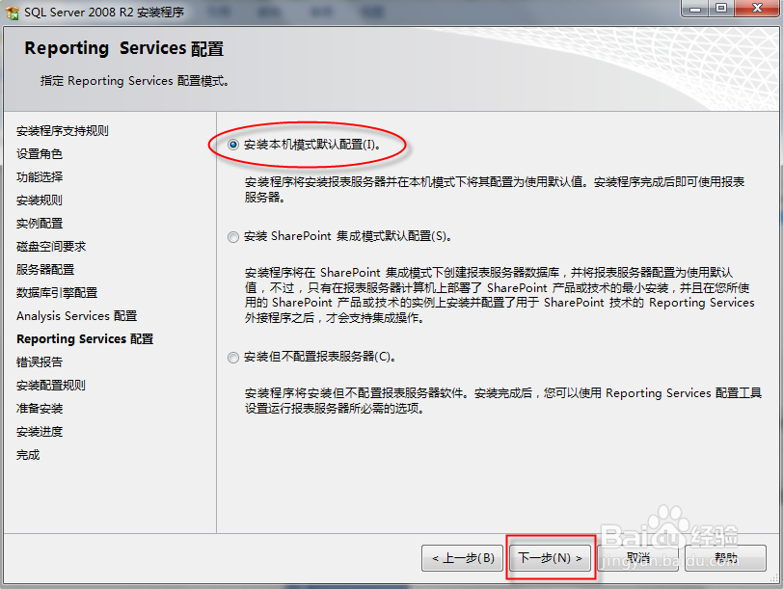This screenshot has width=783, height=589.
Task: Select 功能选择 step in sidebar
Action: tap(40, 176)
